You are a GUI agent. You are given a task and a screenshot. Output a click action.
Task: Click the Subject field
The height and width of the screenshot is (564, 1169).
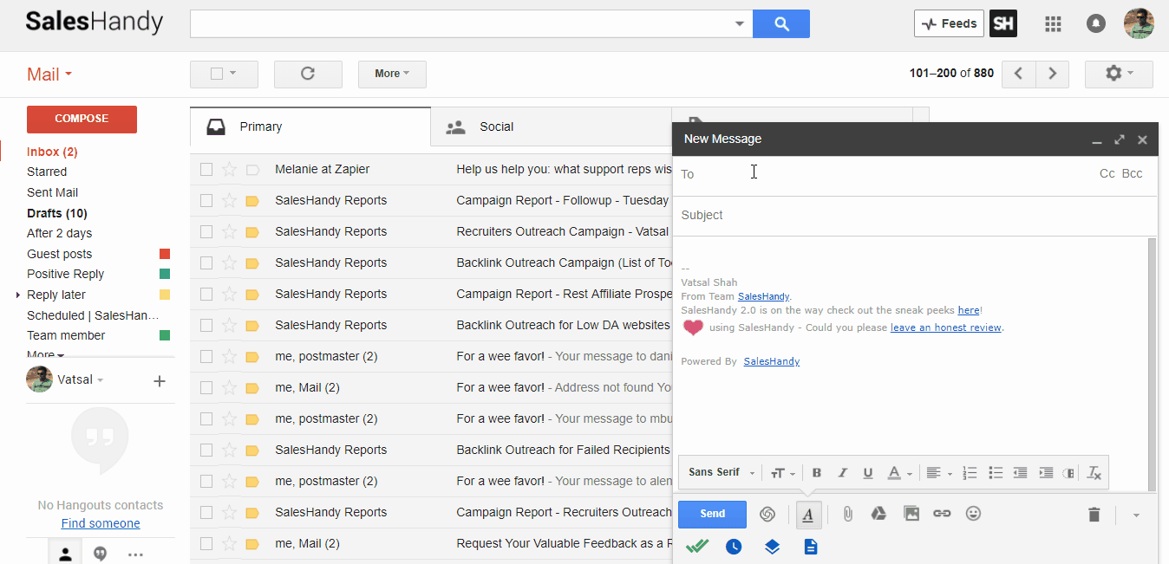click(x=915, y=215)
